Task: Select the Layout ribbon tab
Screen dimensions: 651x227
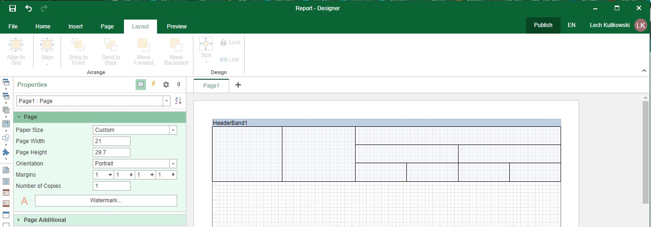Action: [x=140, y=26]
